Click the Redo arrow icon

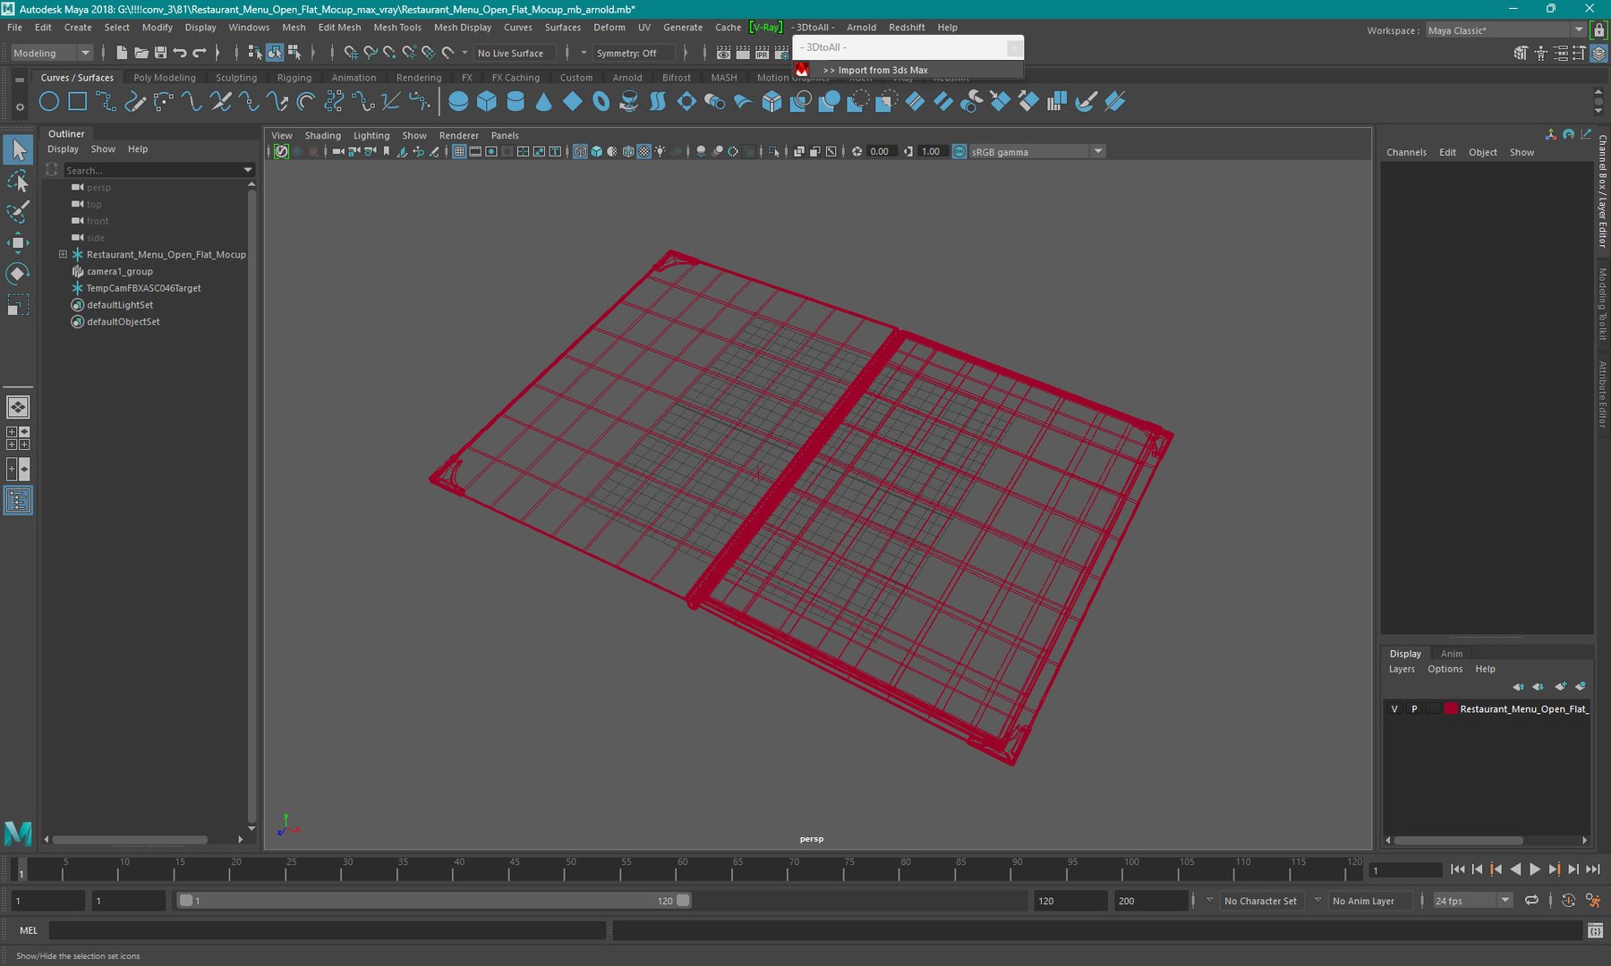(200, 53)
